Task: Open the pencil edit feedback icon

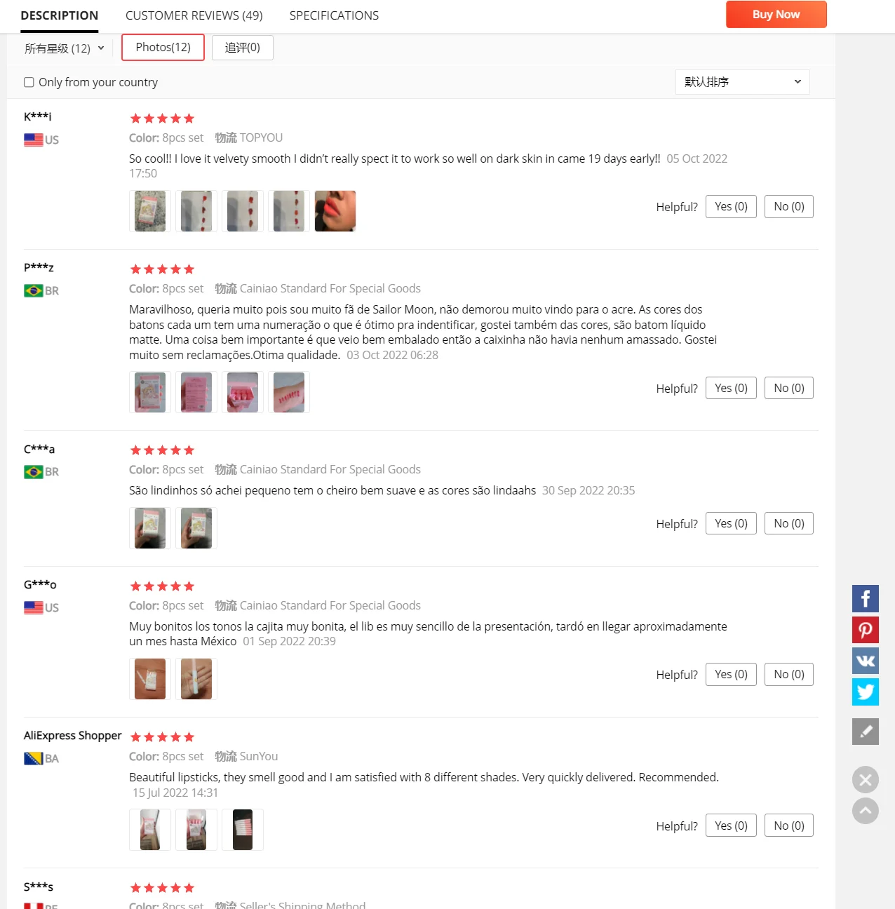Action: pyautogui.click(x=866, y=732)
